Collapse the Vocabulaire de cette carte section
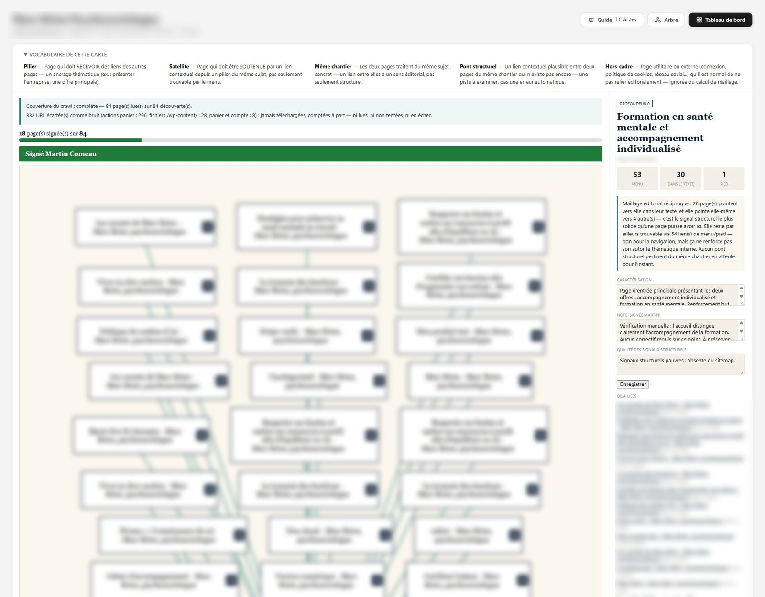This screenshot has height=597, width=765. 65,55
